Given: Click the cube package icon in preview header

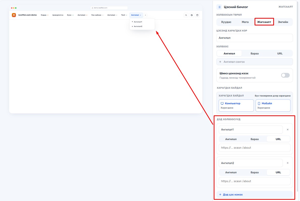Looking at the screenshot, I should (192, 15).
